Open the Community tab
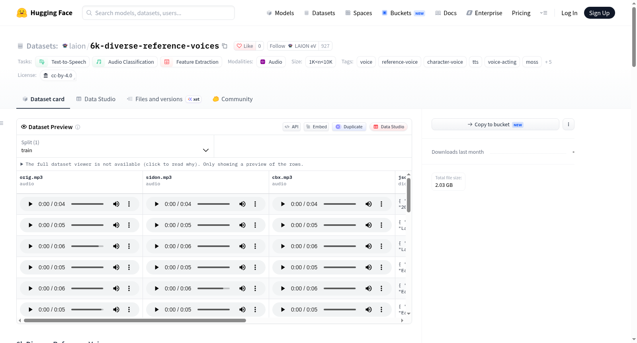This screenshot has width=637, height=343. pos(233,99)
